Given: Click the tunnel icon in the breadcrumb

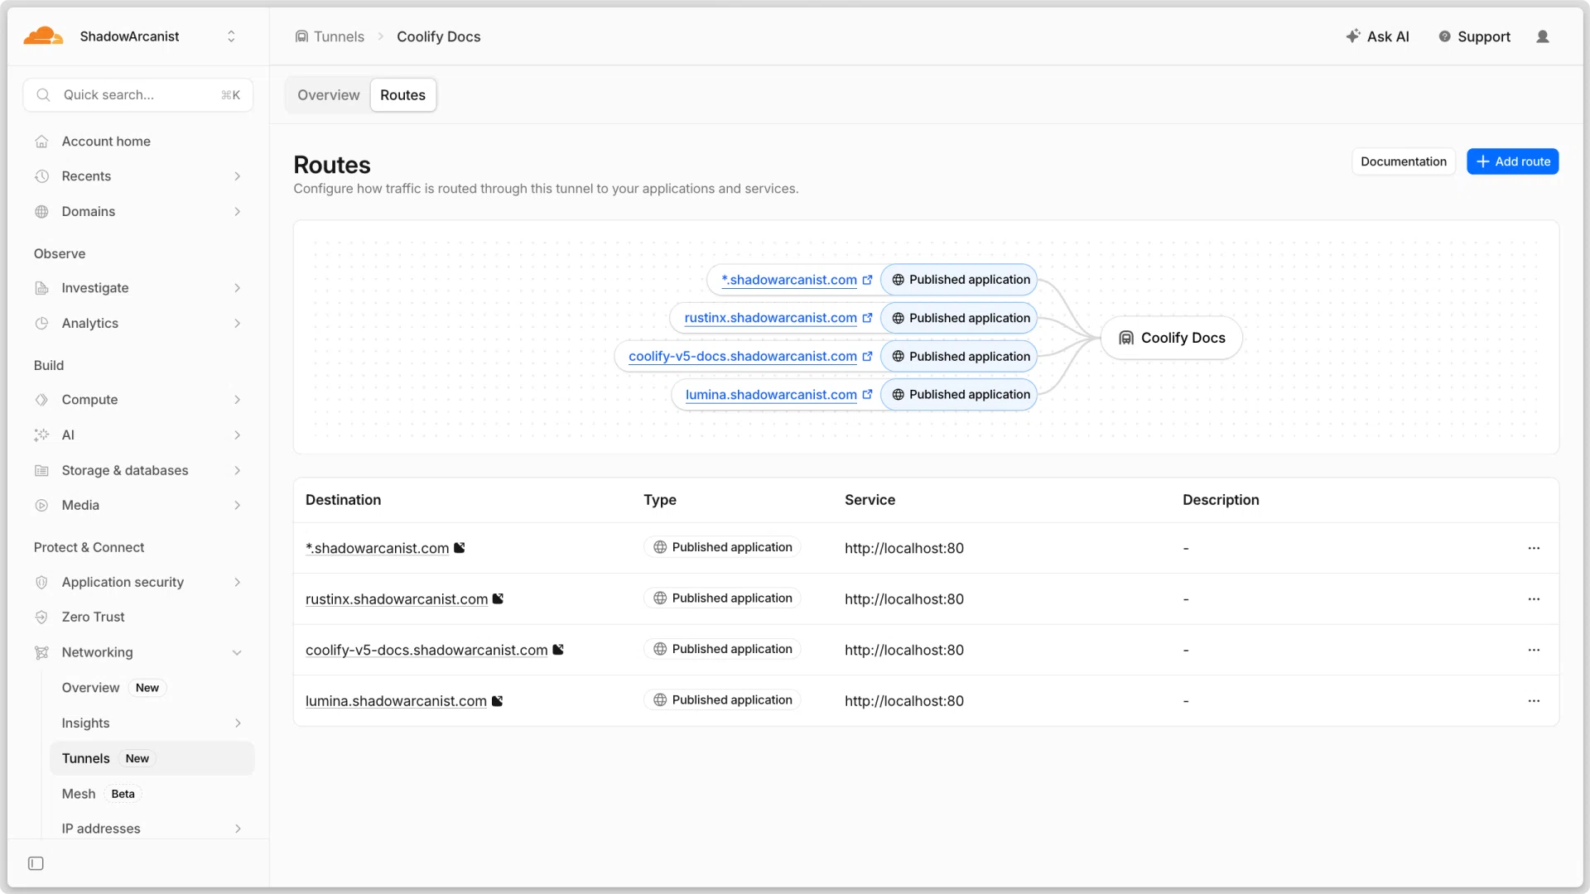Looking at the screenshot, I should 301,36.
